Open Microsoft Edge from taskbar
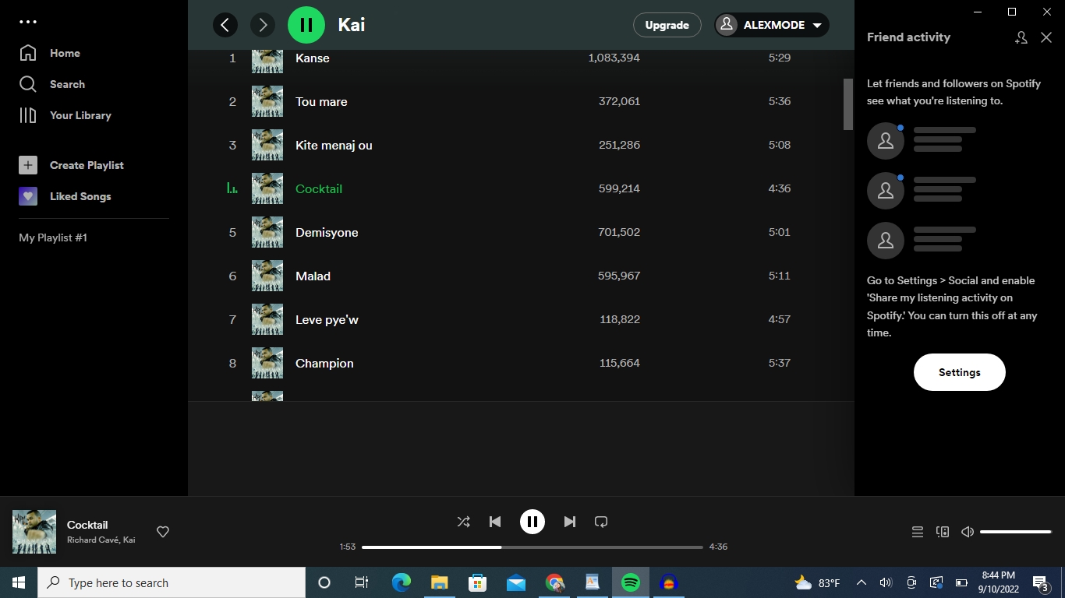Viewport: 1065px width, 598px height. coord(401,582)
